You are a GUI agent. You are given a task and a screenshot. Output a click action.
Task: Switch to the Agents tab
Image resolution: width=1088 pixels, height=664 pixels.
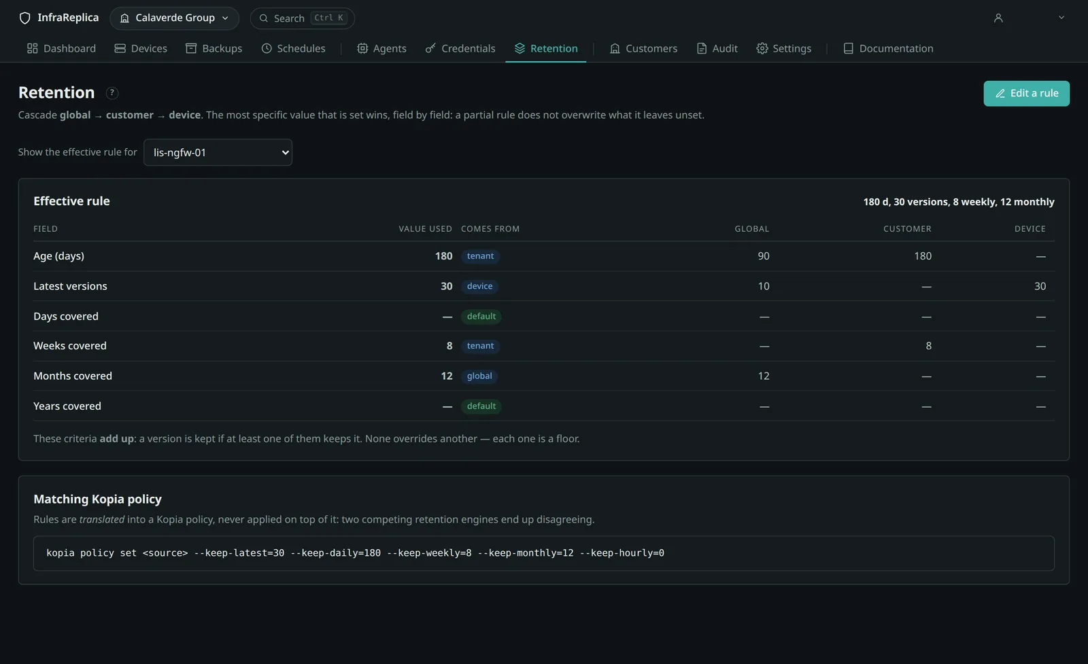[x=381, y=48]
